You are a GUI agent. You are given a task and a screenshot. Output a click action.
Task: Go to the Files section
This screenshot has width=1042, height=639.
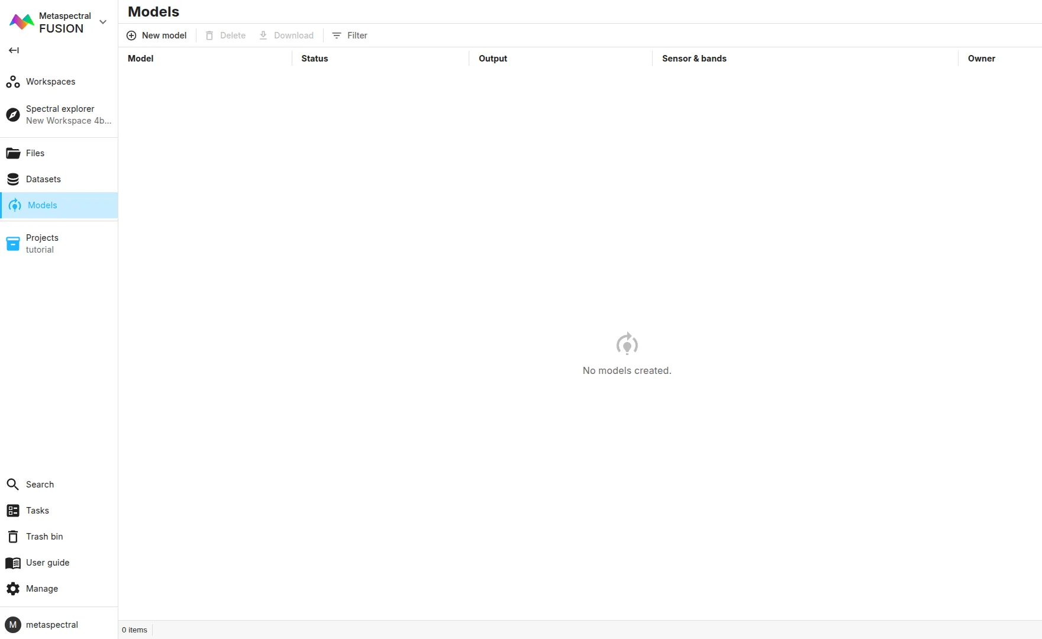35,153
